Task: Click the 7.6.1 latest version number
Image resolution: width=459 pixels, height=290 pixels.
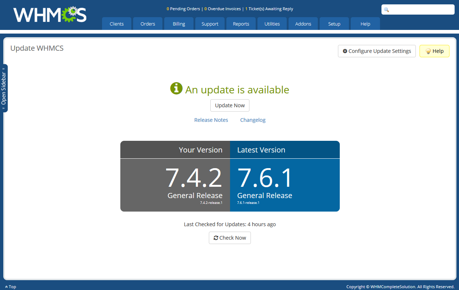Action: (265, 178)
